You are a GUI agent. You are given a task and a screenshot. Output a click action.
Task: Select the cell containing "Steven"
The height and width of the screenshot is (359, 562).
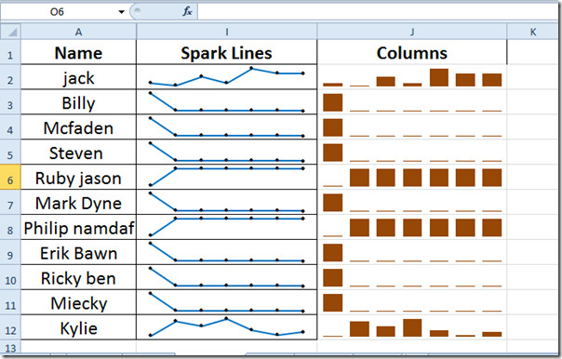pyautogui.click(x=78, y=153)
